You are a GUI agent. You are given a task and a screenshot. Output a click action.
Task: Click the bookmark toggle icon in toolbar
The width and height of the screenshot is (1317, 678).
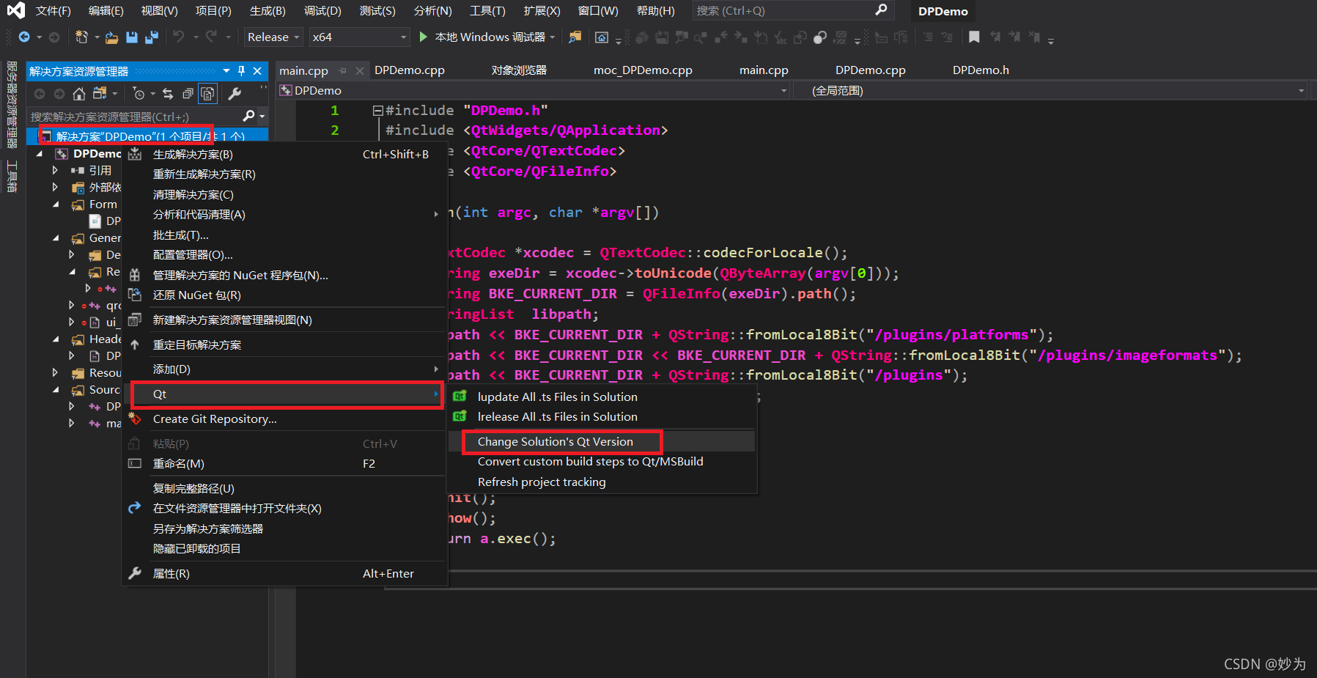tap(974, 37)
